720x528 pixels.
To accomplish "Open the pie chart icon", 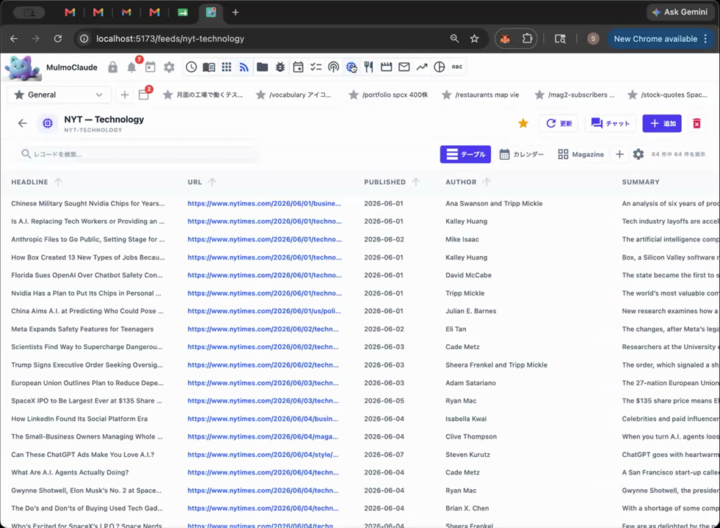I will (440, 67).
